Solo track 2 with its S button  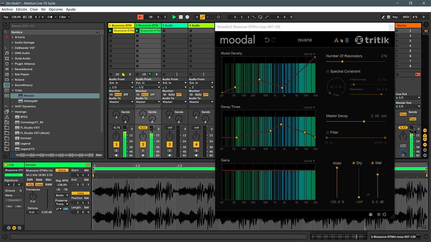143,151
